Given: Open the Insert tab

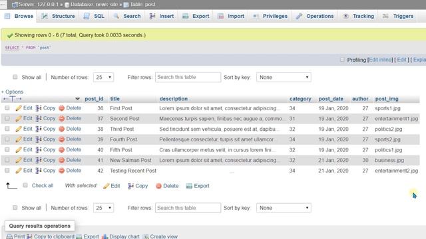Looking at the screenshot, I should 162,16.
